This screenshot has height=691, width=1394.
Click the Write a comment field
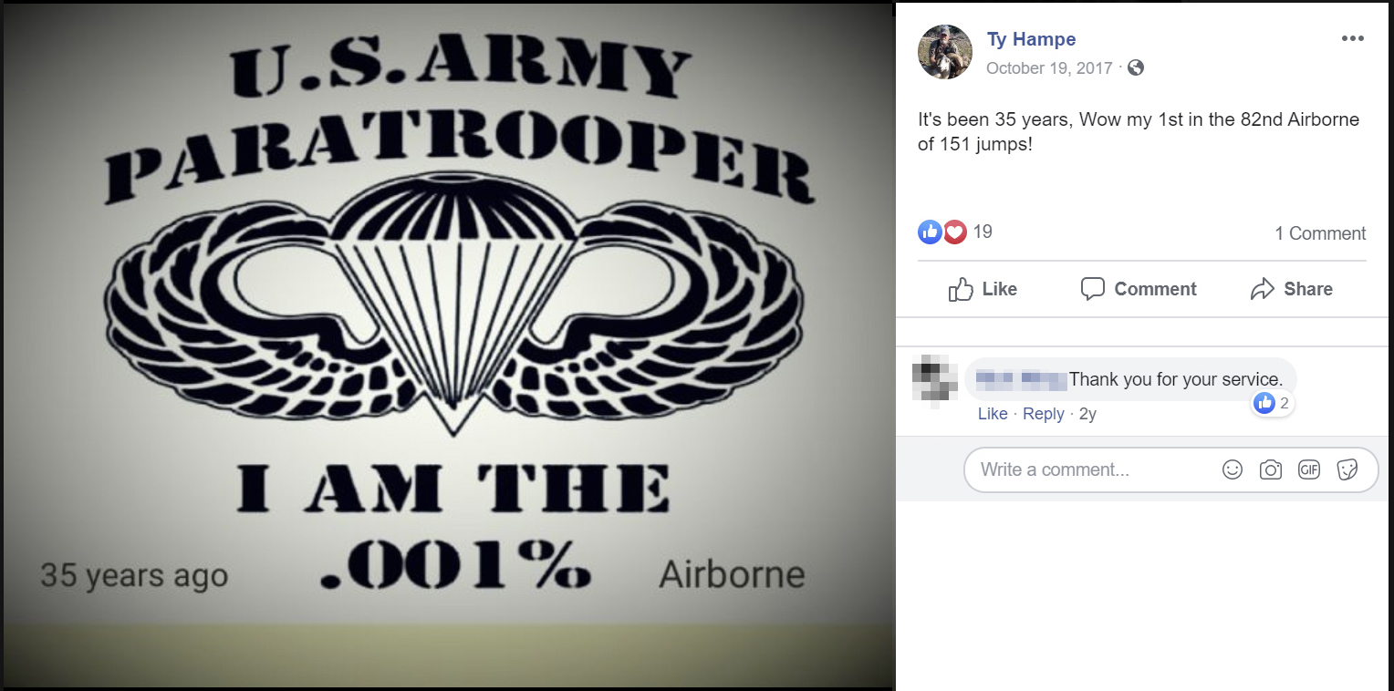click(1170, 469)
